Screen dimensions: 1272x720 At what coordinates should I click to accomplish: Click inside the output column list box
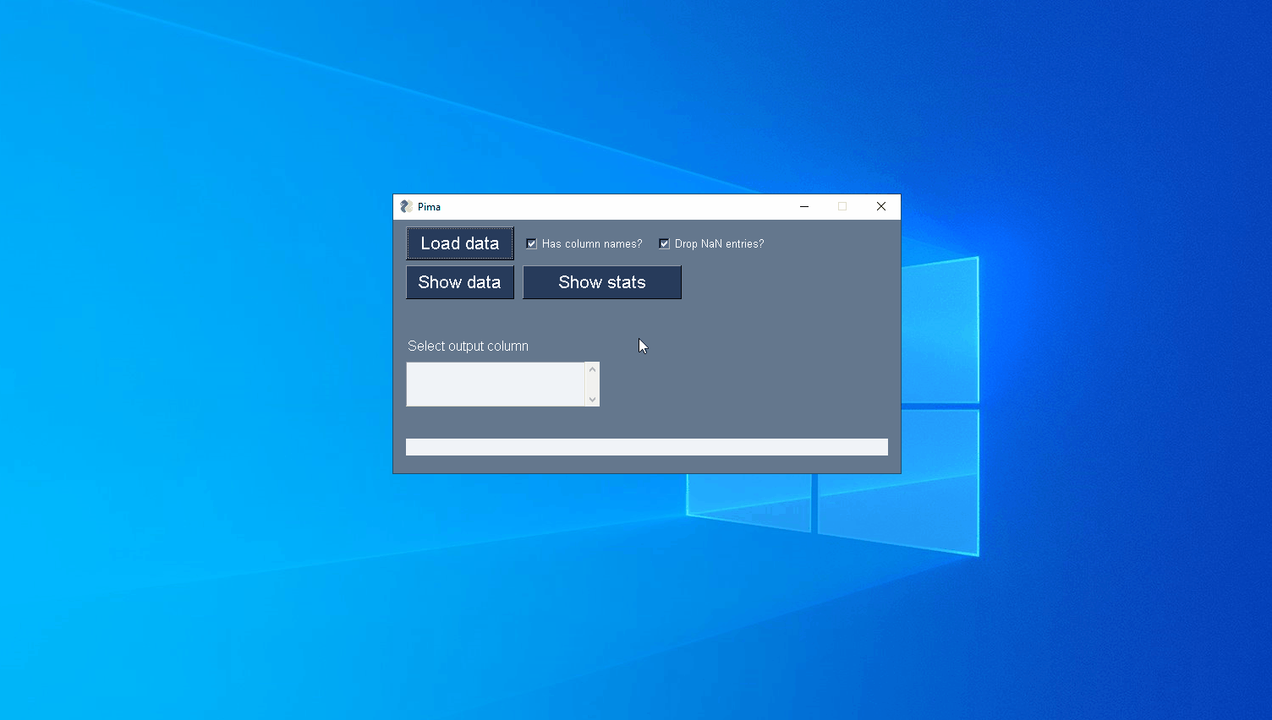(x=495, y=385)
